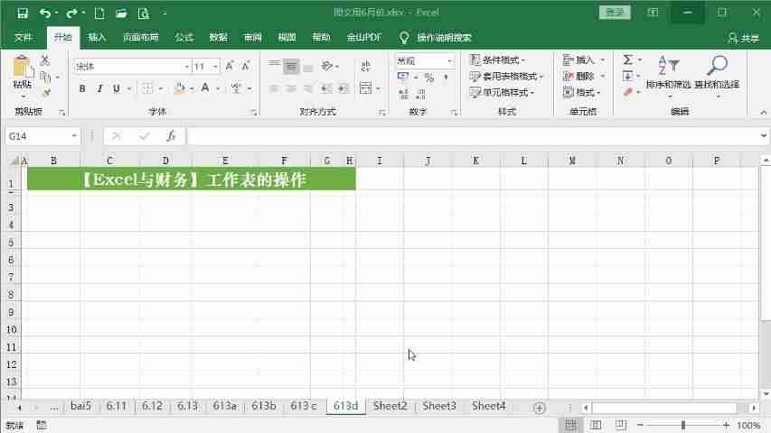Image resolution: width=771 pixels, height=433 pixels.
Task: Switch to the 页面布局 tab
Action: coord(141,37)
